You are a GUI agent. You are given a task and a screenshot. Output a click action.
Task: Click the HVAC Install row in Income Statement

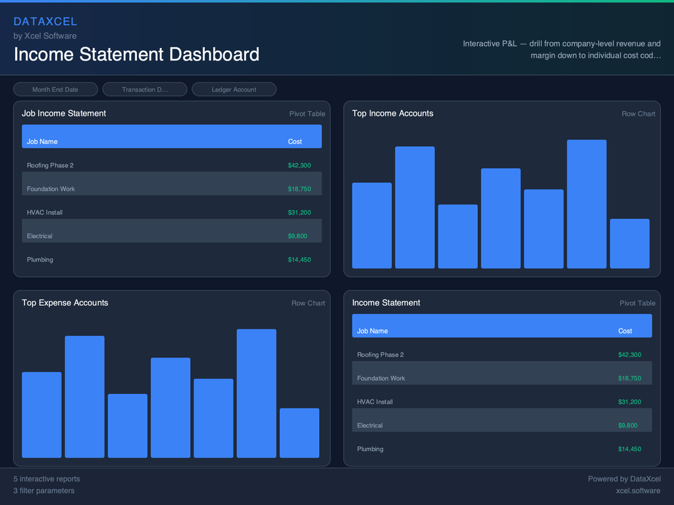(500, 402)
